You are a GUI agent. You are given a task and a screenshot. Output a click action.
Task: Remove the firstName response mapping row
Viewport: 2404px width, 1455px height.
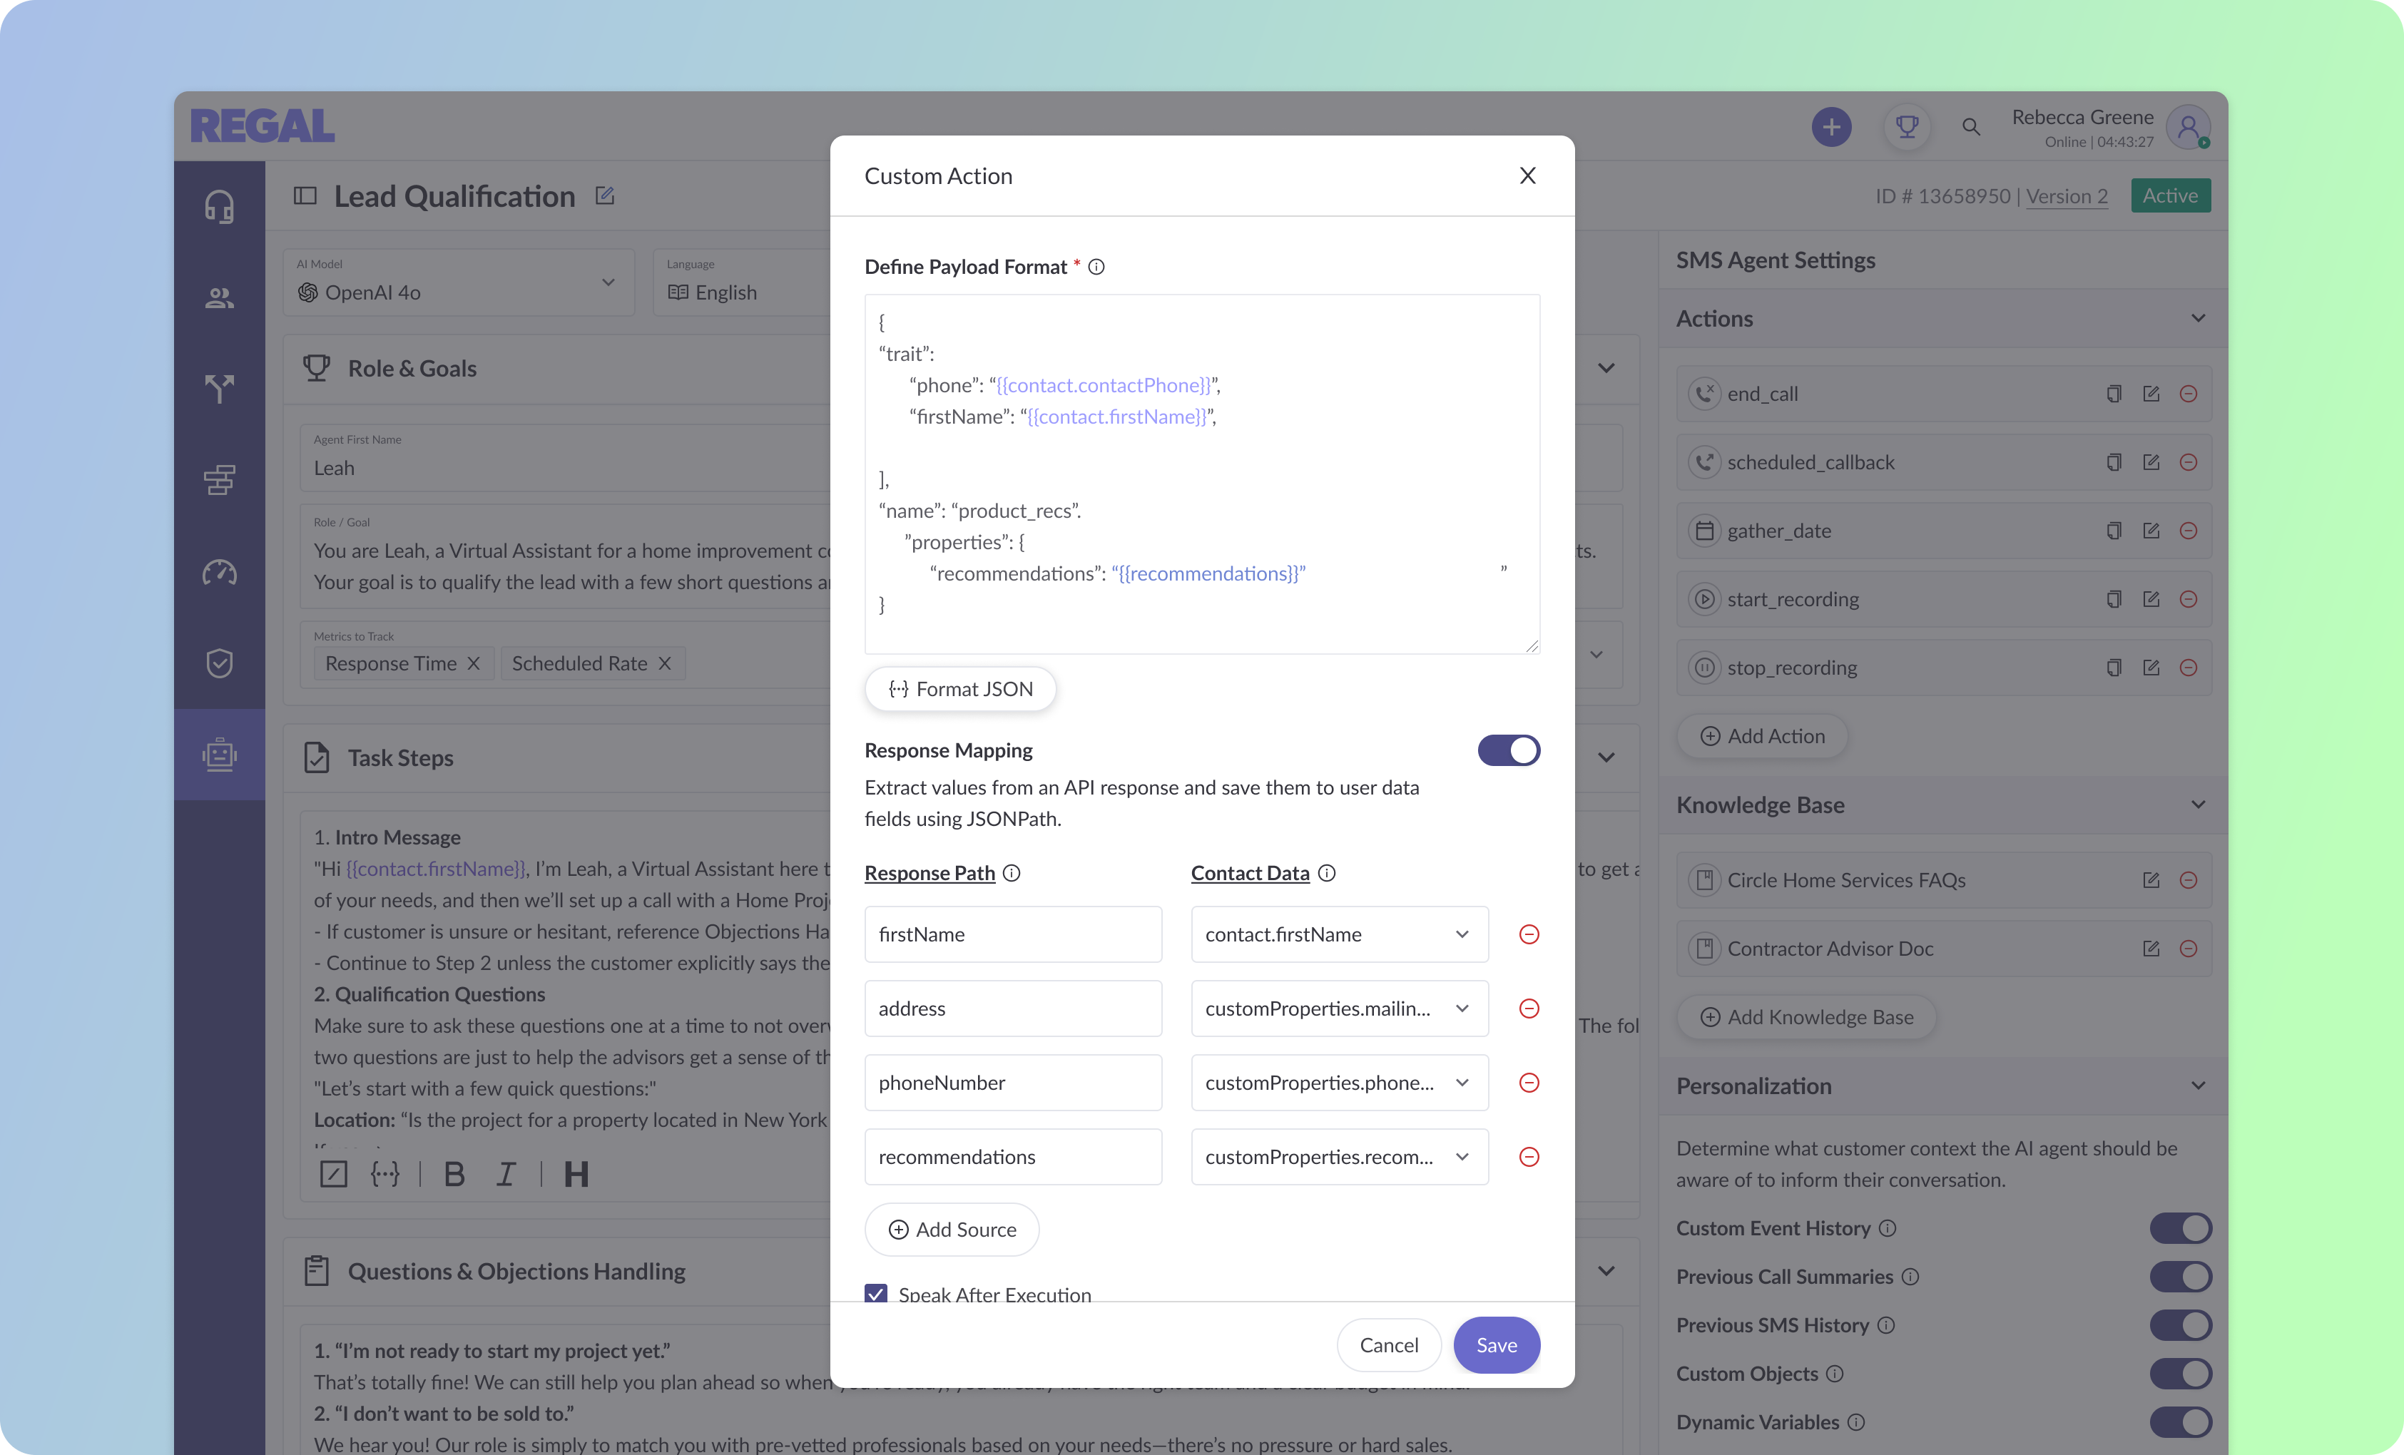point(1529,934)
